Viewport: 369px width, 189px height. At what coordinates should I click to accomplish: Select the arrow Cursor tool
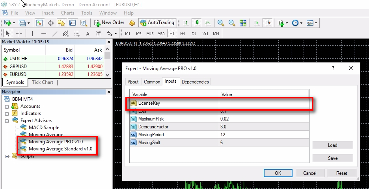(x=7, y=33)
